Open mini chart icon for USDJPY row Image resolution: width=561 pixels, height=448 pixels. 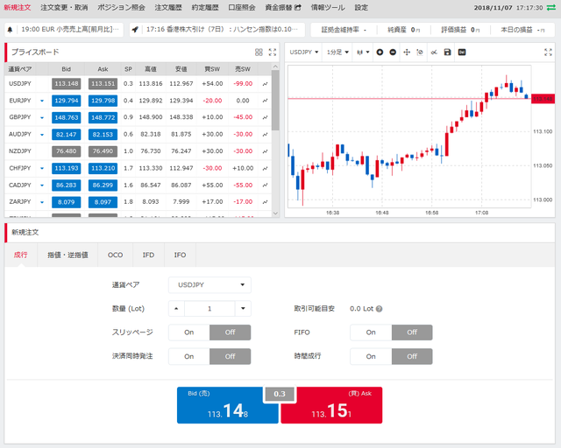tap(265, 84)
